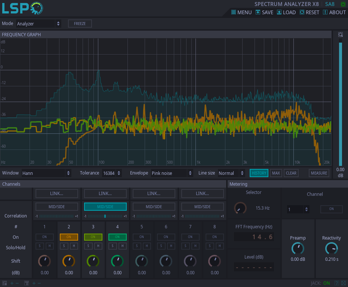Enable the MAX button
The height and width of the screenshot is (287, 348).
click(x=276, y=173)
